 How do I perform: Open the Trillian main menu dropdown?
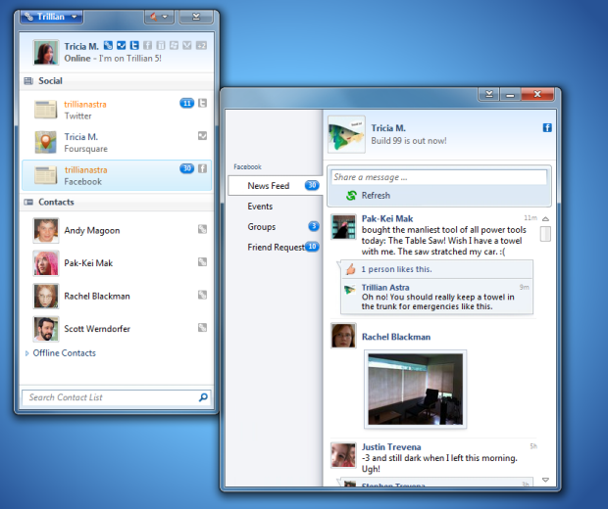51,17
